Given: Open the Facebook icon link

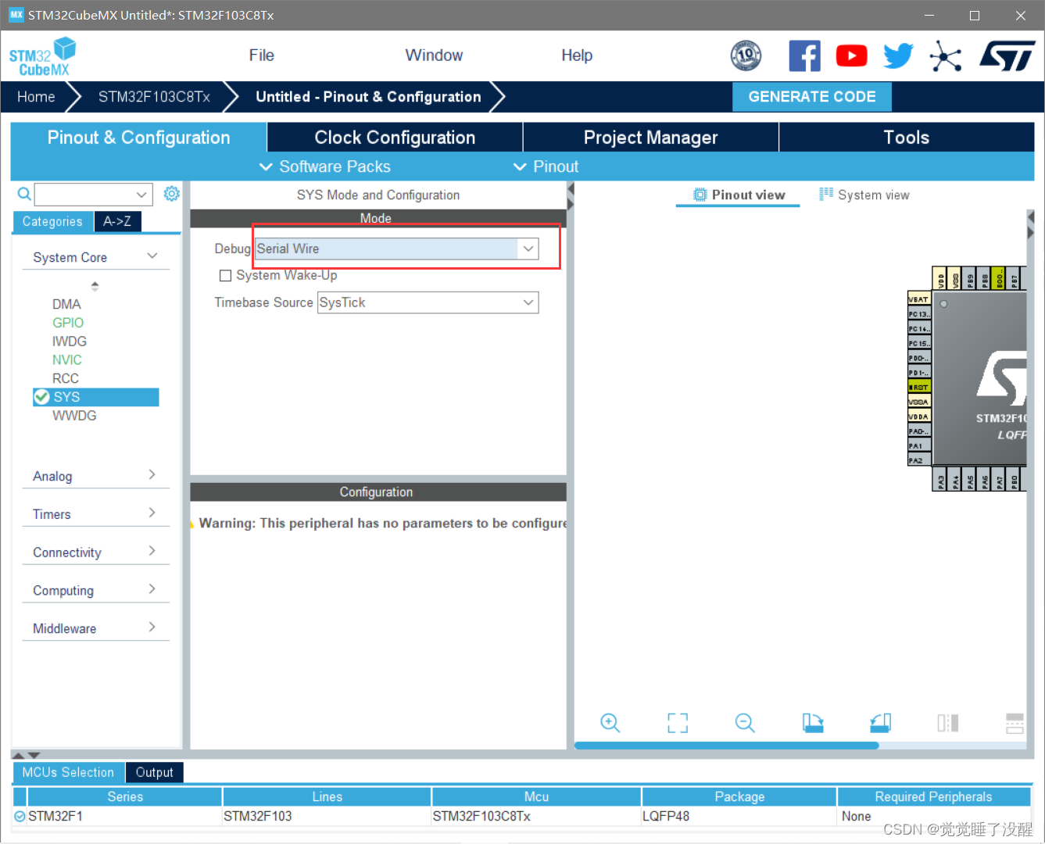Looking at the screenshot, I should pos(804,56).
